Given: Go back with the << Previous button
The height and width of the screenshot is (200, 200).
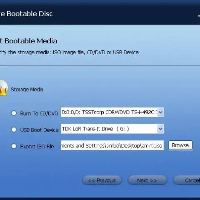Looking at the screenshot, I should [102, 180].
